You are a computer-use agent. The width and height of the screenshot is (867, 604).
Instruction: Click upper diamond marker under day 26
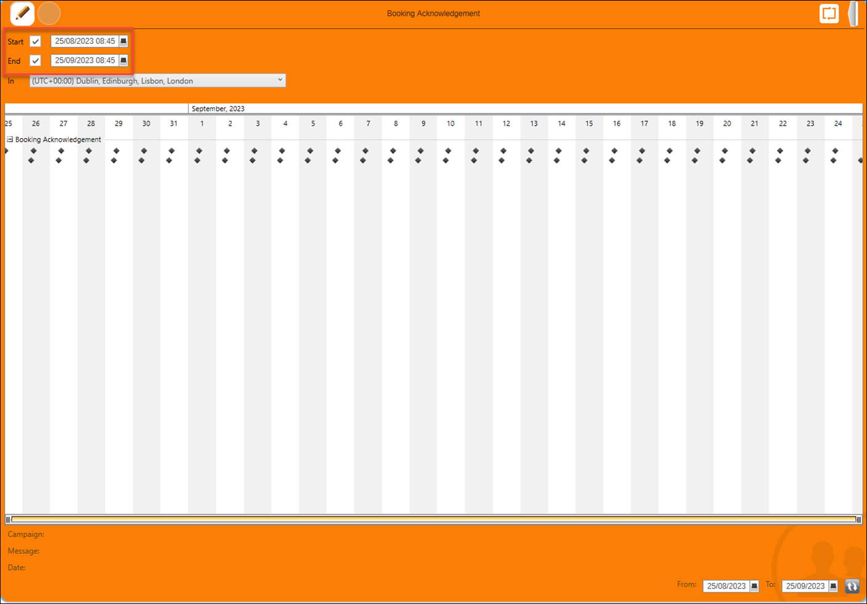[x=33, y=150]
